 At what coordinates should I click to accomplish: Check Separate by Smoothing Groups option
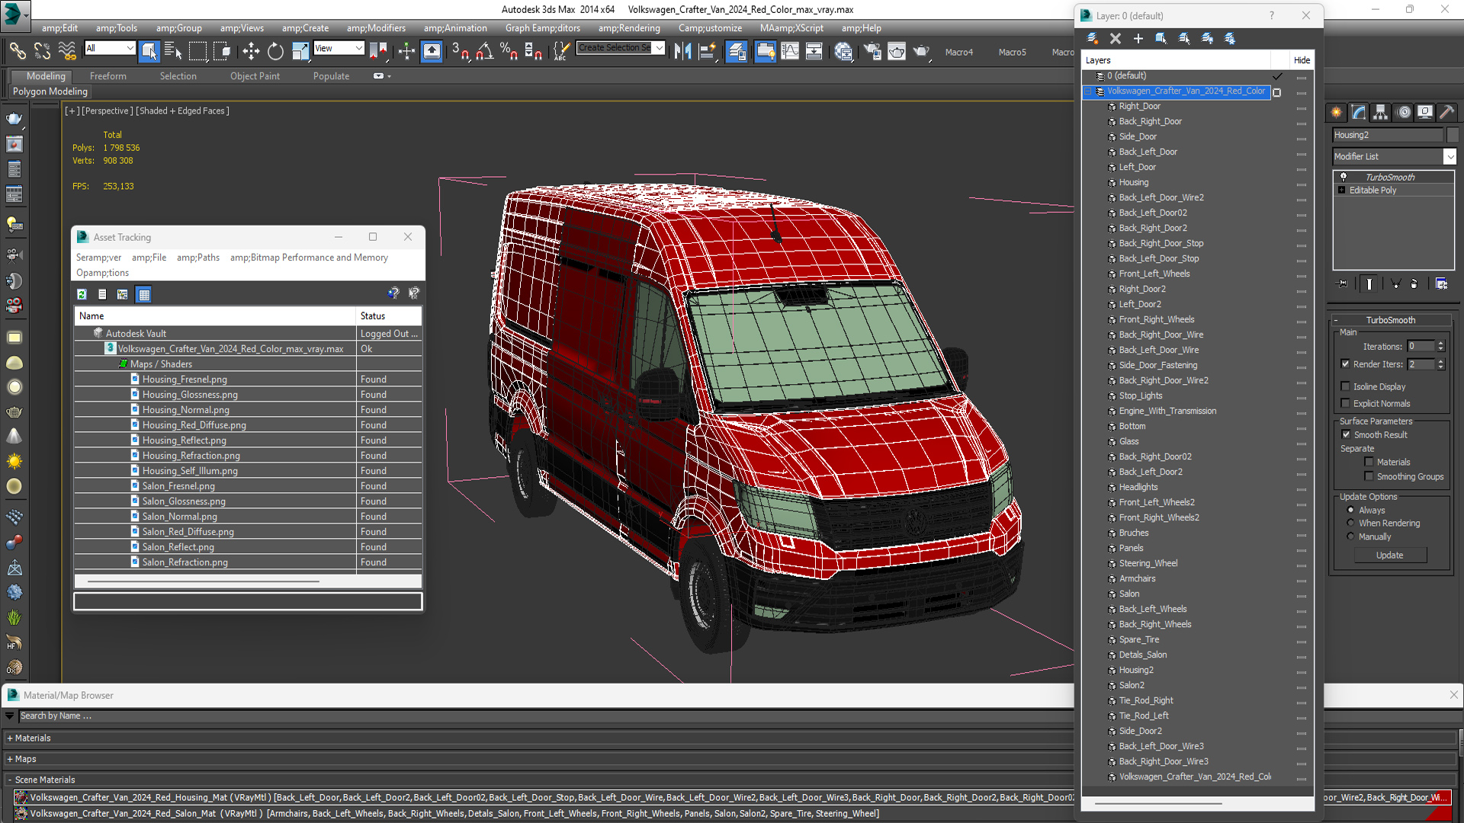pyautogui.click(x=1369, y=476)
